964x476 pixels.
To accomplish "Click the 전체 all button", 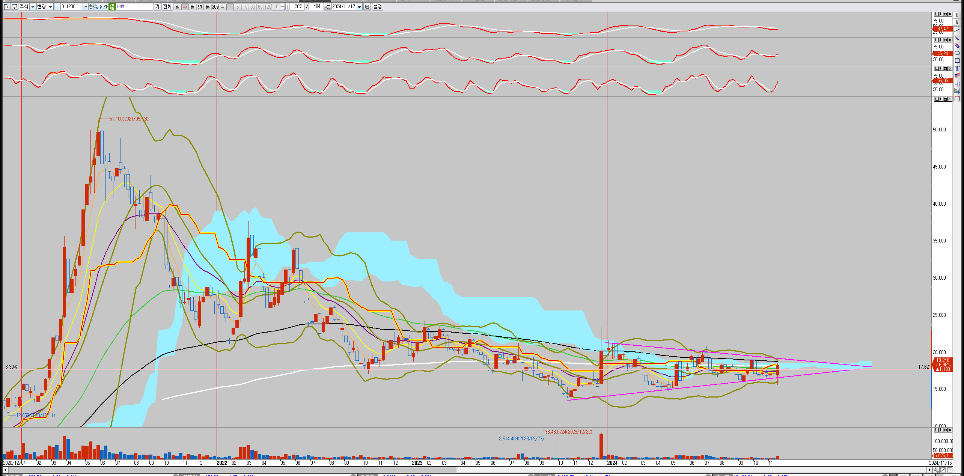I will (x=167, y=7).
